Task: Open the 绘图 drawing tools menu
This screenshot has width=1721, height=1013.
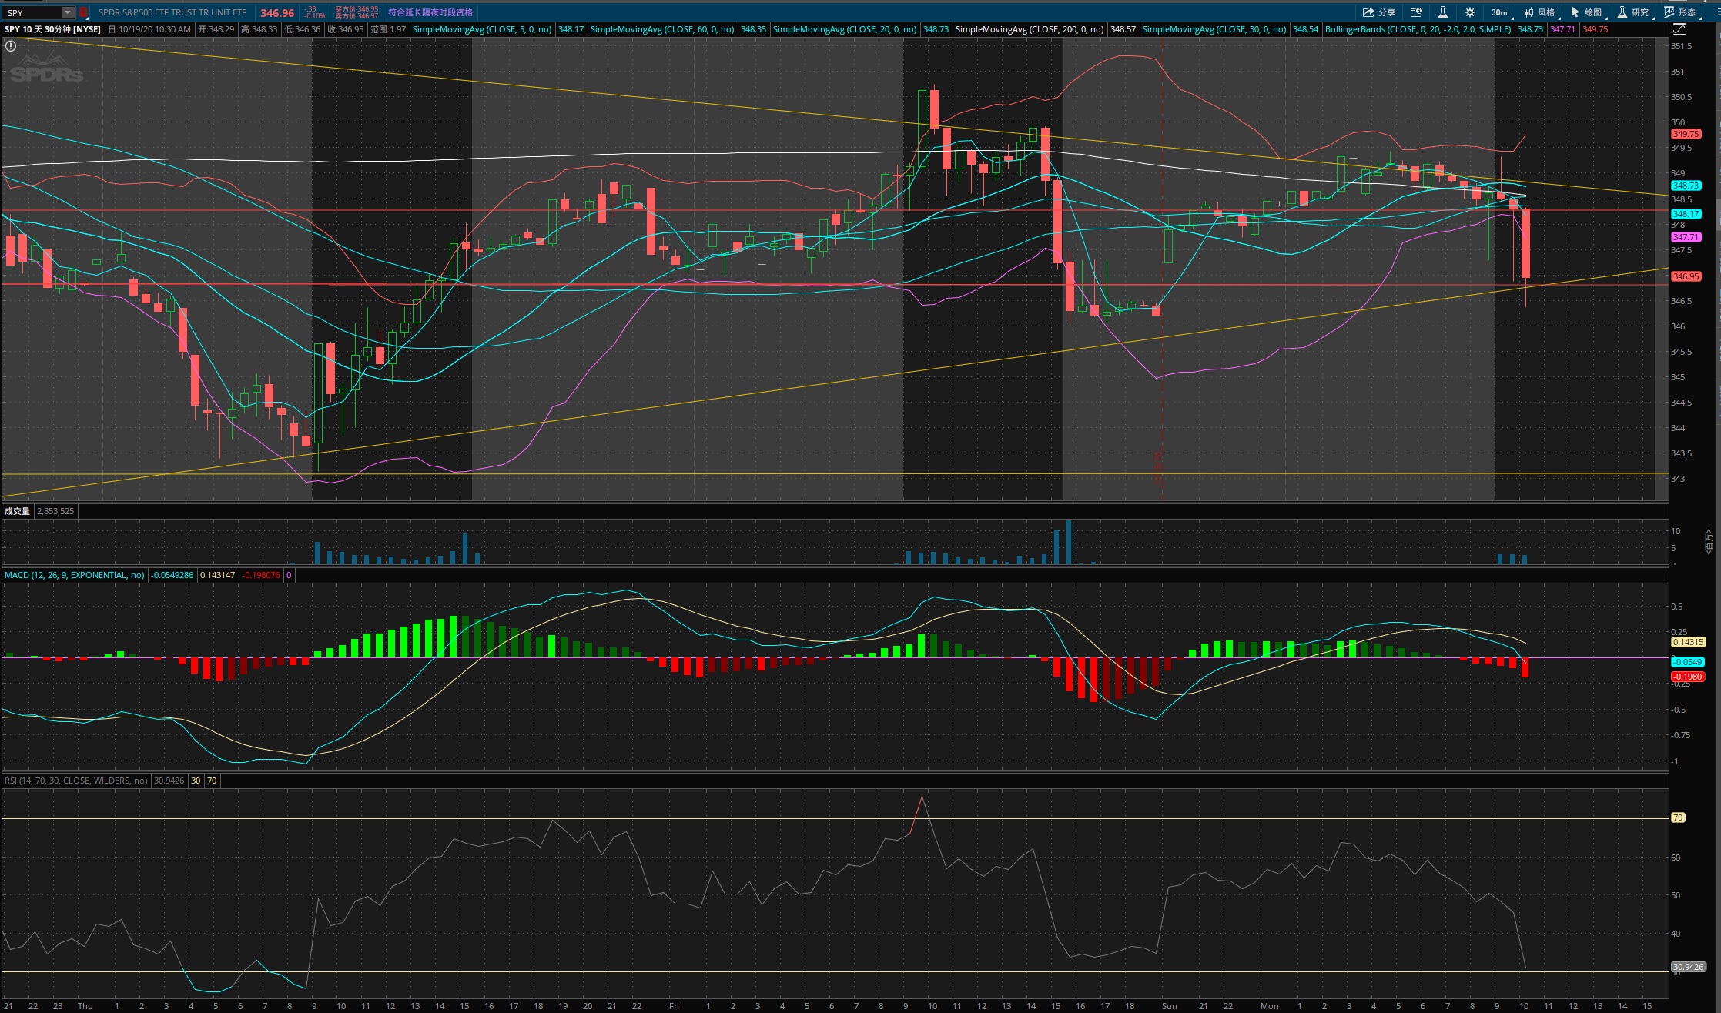Action: click(x=1588, y=12)
